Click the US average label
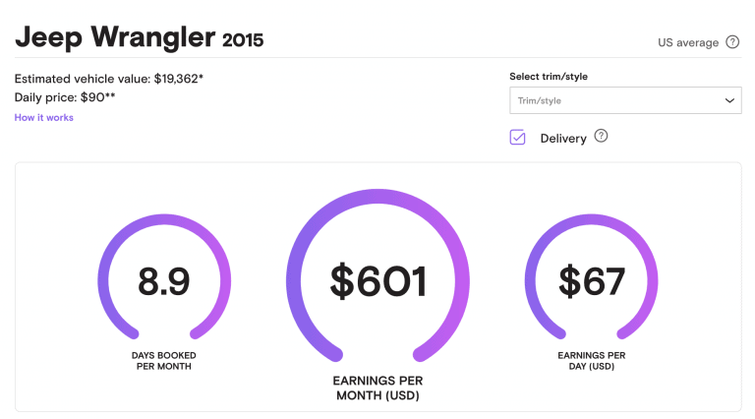This screenshot has width=755, height=419. coord(688,42)
